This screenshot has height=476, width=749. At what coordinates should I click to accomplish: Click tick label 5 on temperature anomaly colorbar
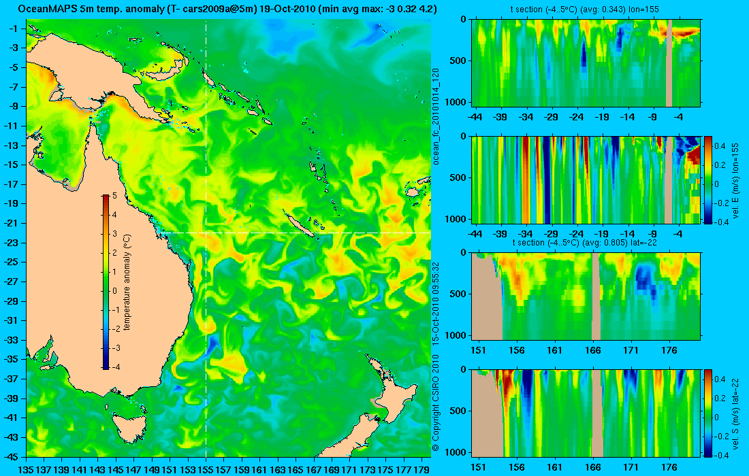pyautogui.click(x=114, y=196)
